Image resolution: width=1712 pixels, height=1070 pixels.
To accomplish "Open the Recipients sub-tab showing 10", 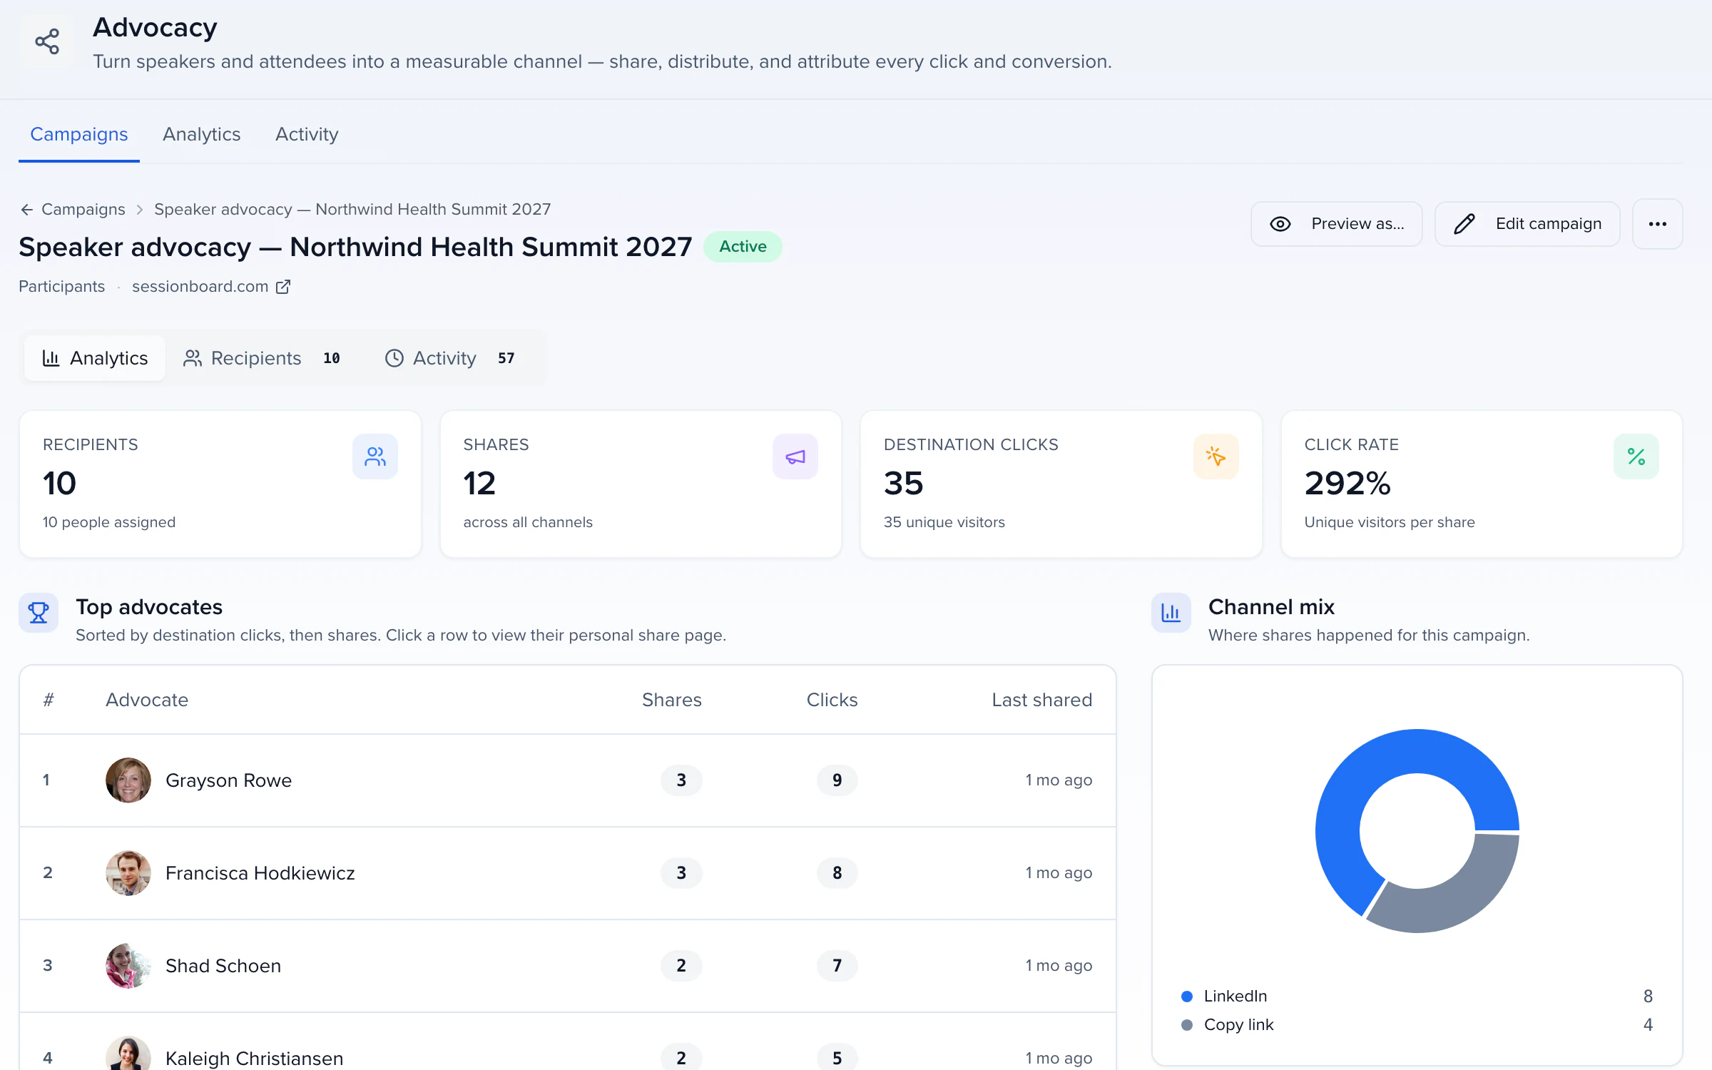I will click(x=262, y=358).
